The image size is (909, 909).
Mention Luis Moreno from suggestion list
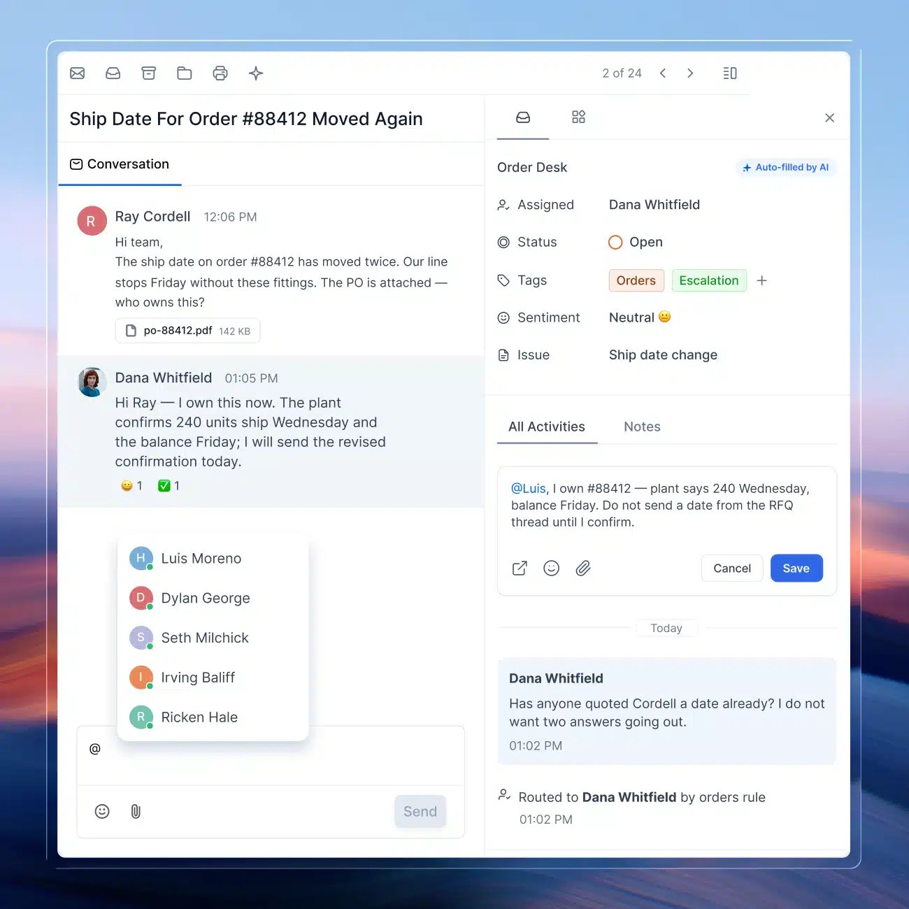(x=213, y=559)
